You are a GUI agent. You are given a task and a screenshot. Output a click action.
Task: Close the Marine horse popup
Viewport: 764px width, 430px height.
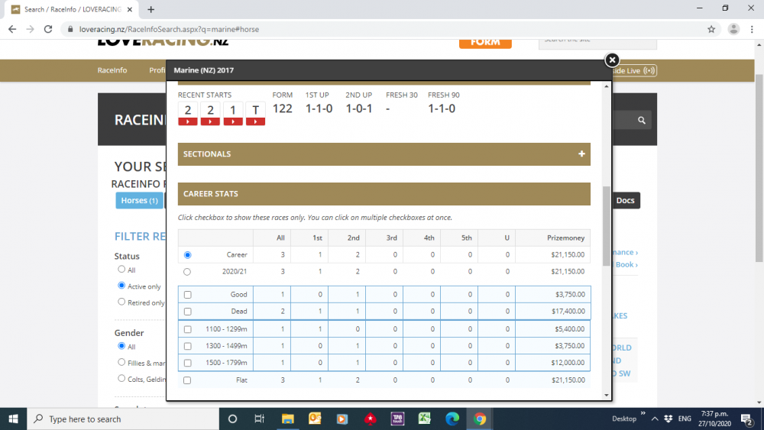pos(611,60)
